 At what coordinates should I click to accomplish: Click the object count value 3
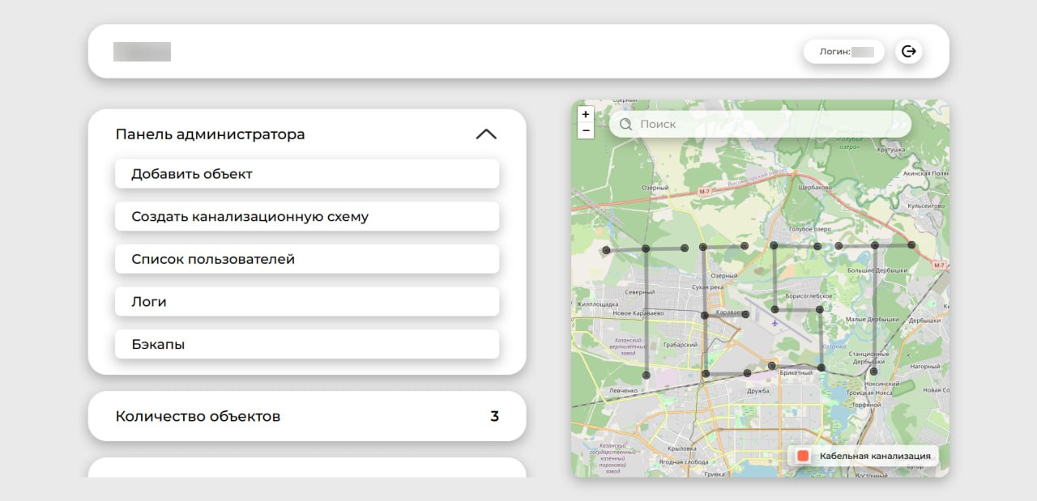(x=494, y=417)
